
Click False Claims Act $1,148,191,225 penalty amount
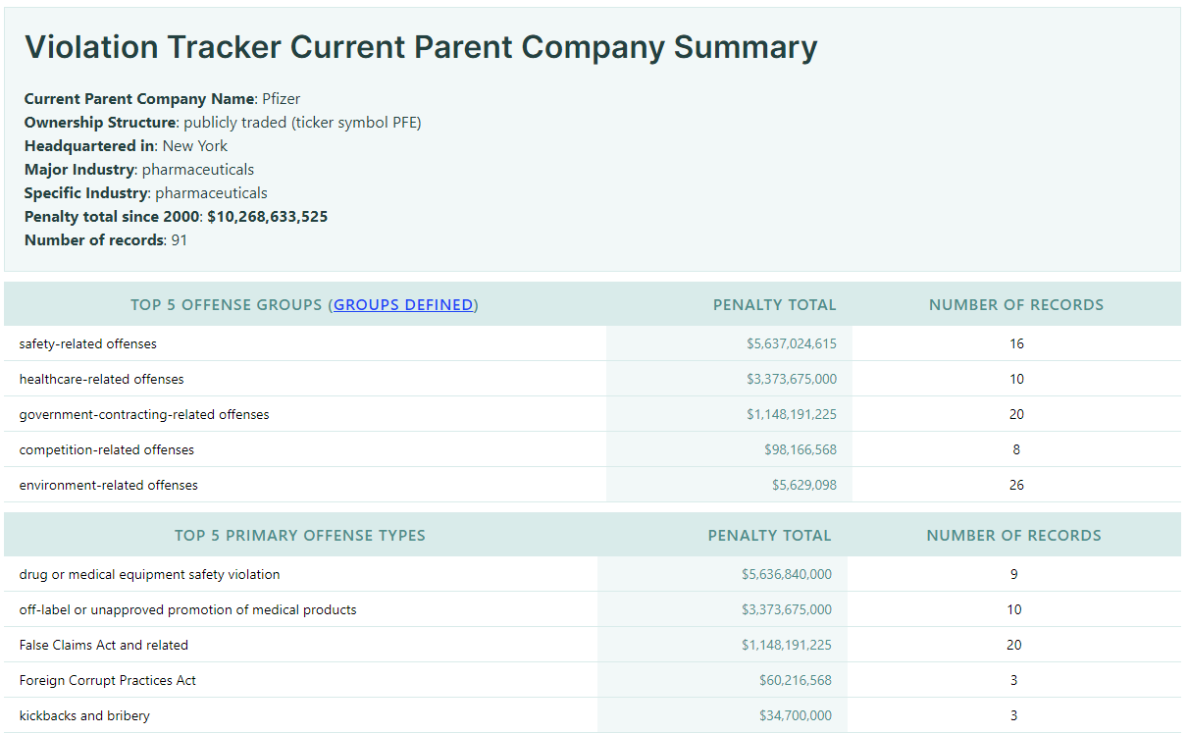pyautogui.click(x=787, y=646)
